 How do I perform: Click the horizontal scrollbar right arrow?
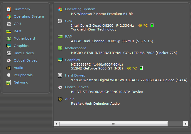click(x=186, y=124)
